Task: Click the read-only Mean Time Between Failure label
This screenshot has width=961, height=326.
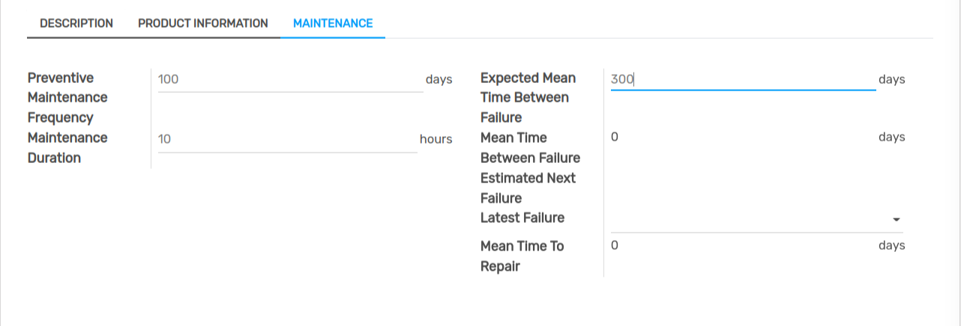Action: [530, 148]
